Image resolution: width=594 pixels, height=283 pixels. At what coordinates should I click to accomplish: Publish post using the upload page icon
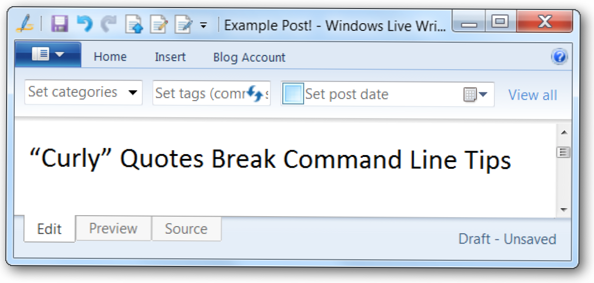tap(134, 24)
